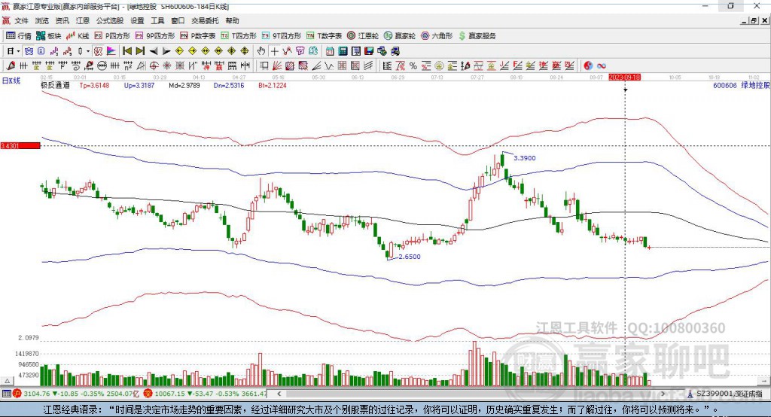The height and width of the screenshot is (417, 771).
Task: Open the 帮助 menu
Action: tap(232, 20)
